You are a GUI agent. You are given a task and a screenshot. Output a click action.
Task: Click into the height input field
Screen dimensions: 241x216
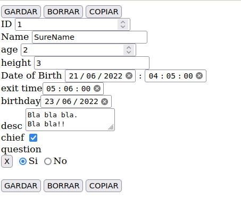coord(92,63)
